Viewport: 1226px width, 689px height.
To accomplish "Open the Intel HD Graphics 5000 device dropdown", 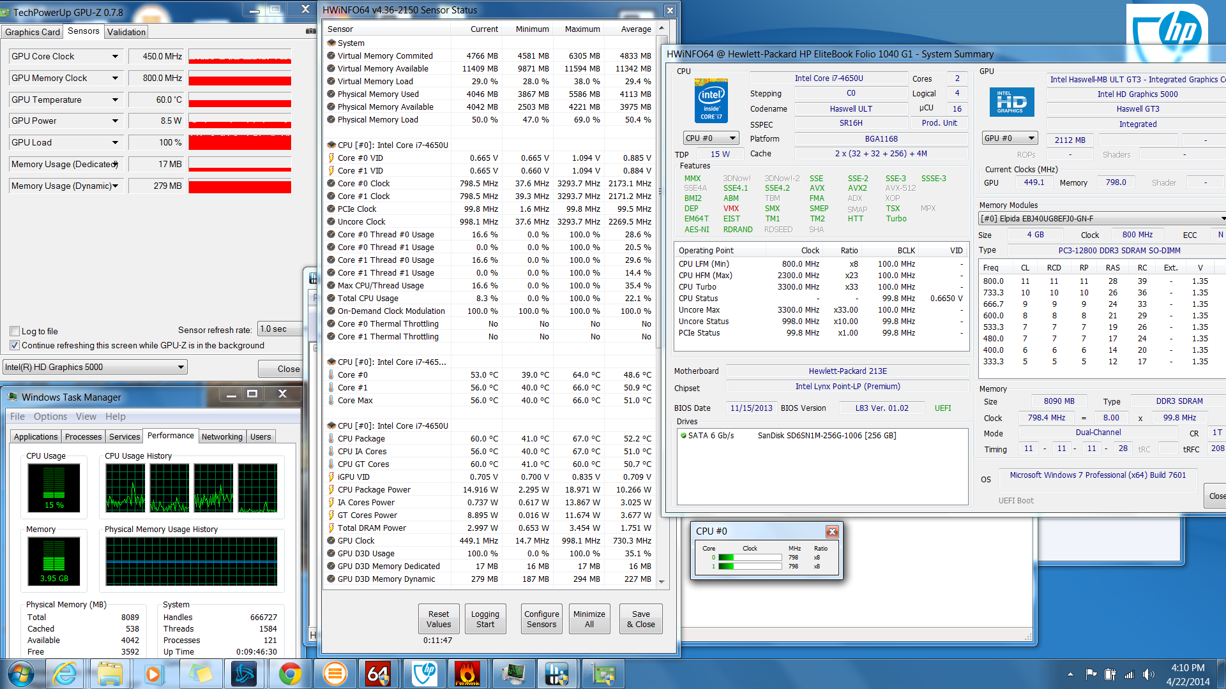I will pyautogui.click(x=181, y=367).
